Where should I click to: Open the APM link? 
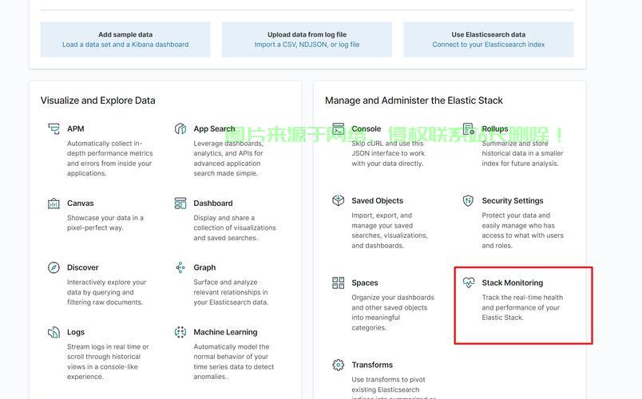click(75, 129)
